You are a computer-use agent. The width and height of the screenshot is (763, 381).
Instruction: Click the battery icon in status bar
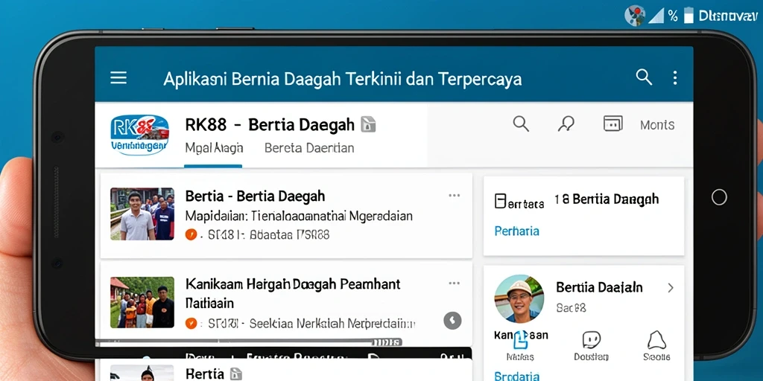pos(688,16)
